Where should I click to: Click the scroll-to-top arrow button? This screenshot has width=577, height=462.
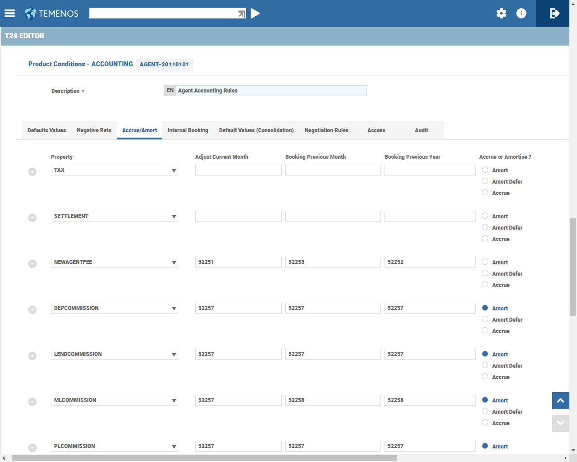click(560, 401)
